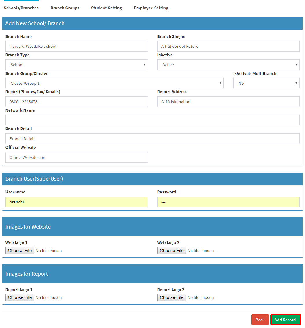Switch to the Branch Groups tab
Screen dimensions: 305x328
tap(65, 8)
